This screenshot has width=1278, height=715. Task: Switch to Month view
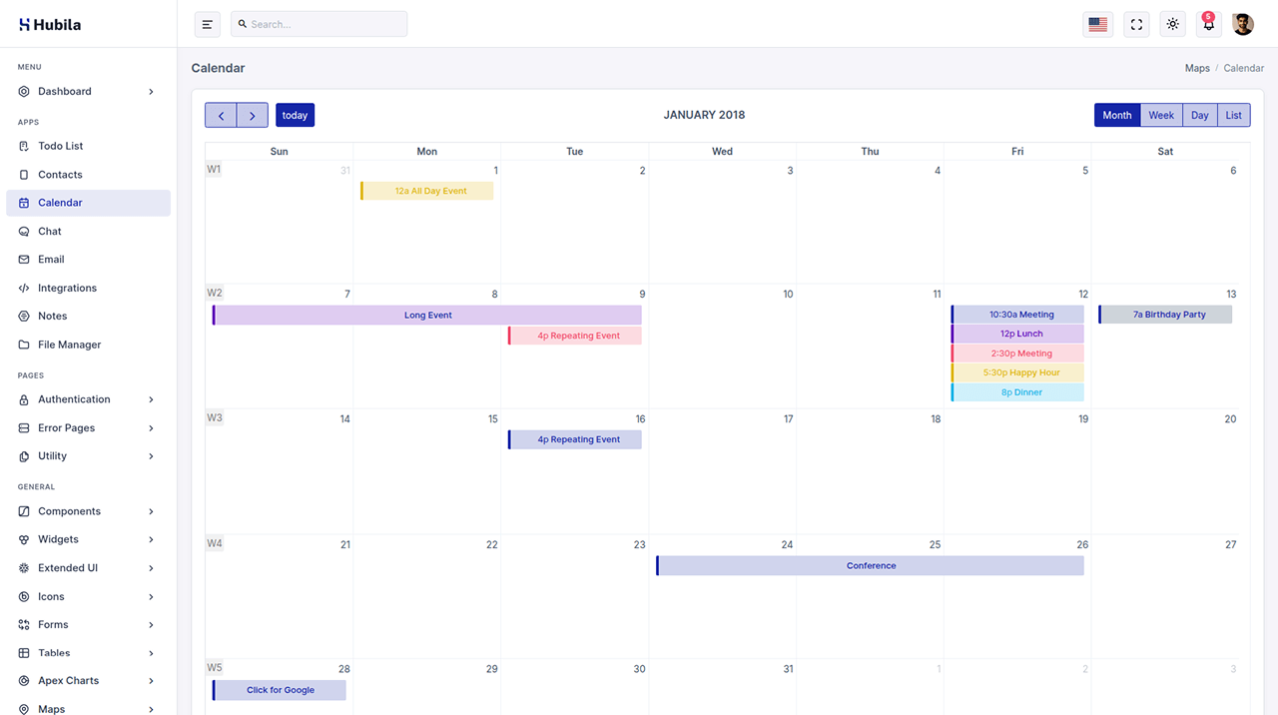click(x=1117, y=115)
